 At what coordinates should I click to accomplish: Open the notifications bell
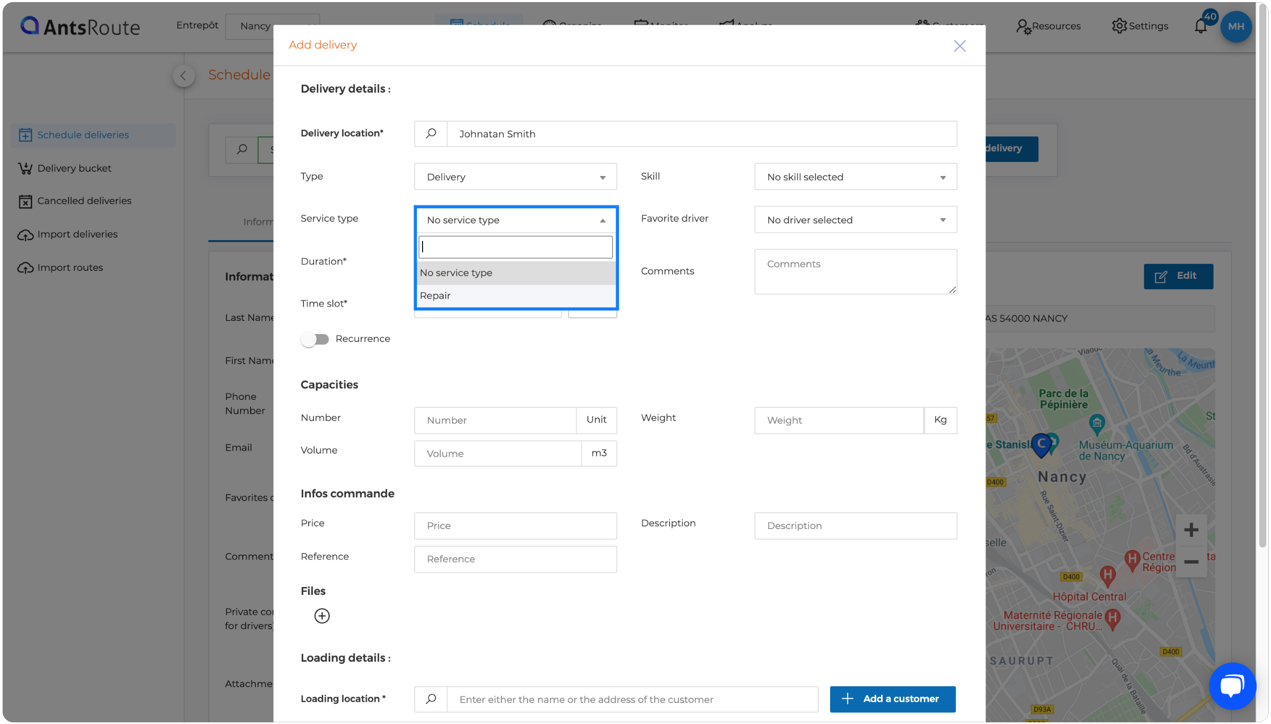[x=1201, y=26]
